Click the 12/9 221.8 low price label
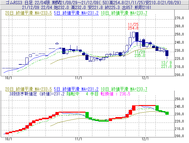189x143 pixels. click(167, 64)
